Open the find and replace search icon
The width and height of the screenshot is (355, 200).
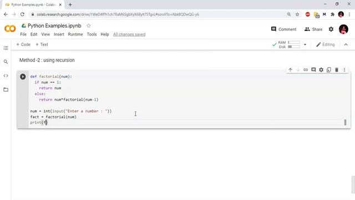tap(6, 62)
